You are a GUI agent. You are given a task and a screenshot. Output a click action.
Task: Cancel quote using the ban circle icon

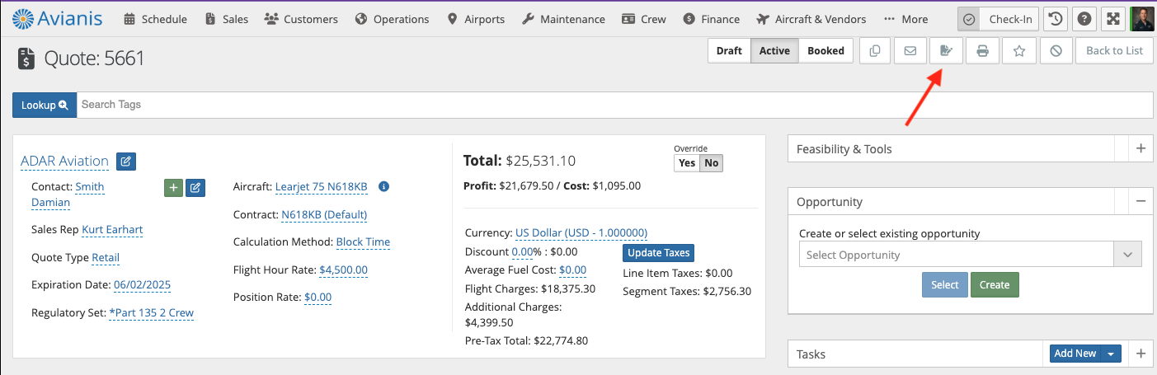click(1056, 51)
